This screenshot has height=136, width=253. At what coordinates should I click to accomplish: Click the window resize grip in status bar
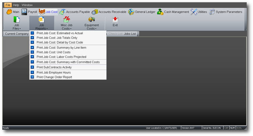click(245, 128)
